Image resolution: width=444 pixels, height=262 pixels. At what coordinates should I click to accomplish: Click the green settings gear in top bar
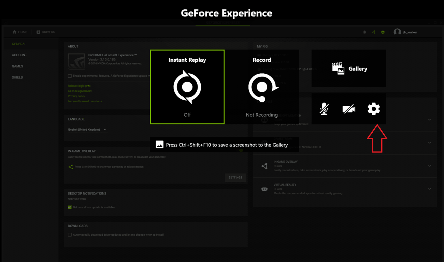tap(383, 32)
